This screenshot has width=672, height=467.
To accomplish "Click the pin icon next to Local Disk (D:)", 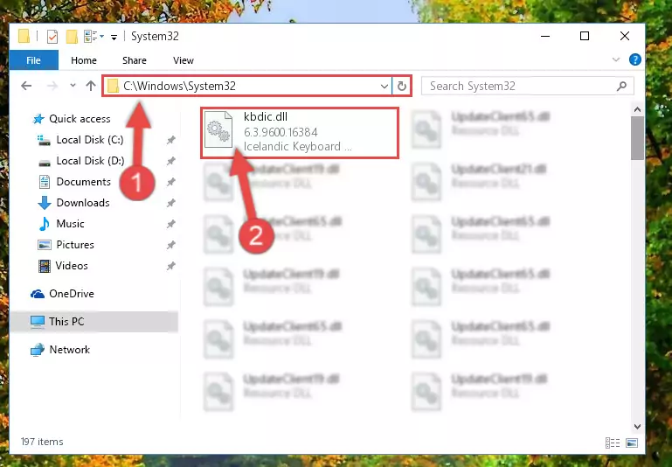I will coord(171,161).
